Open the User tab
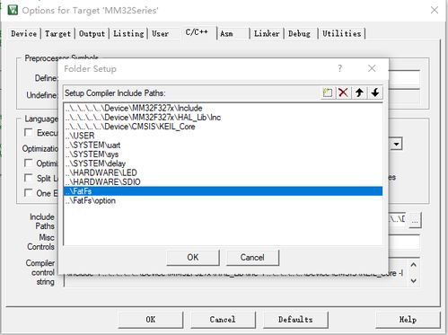 click(160, 33)
